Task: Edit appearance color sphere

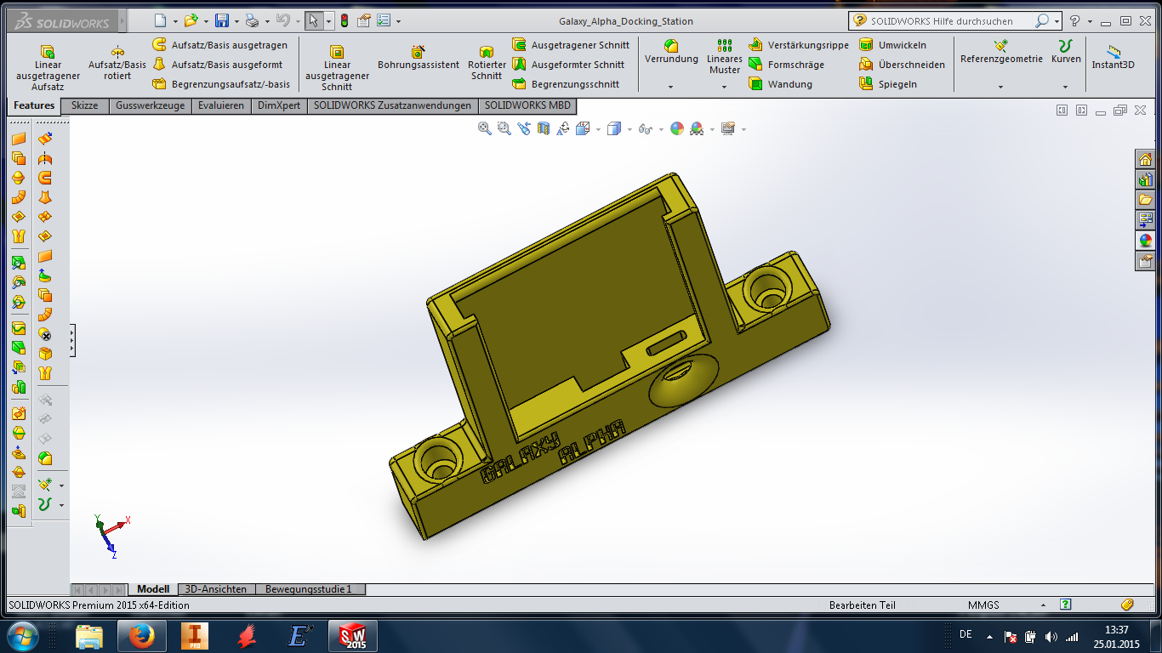Action: coord(676,128)
